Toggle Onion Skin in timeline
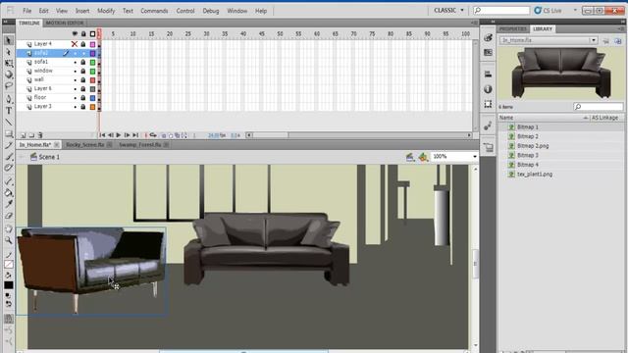628x353 pixels. 164,135
